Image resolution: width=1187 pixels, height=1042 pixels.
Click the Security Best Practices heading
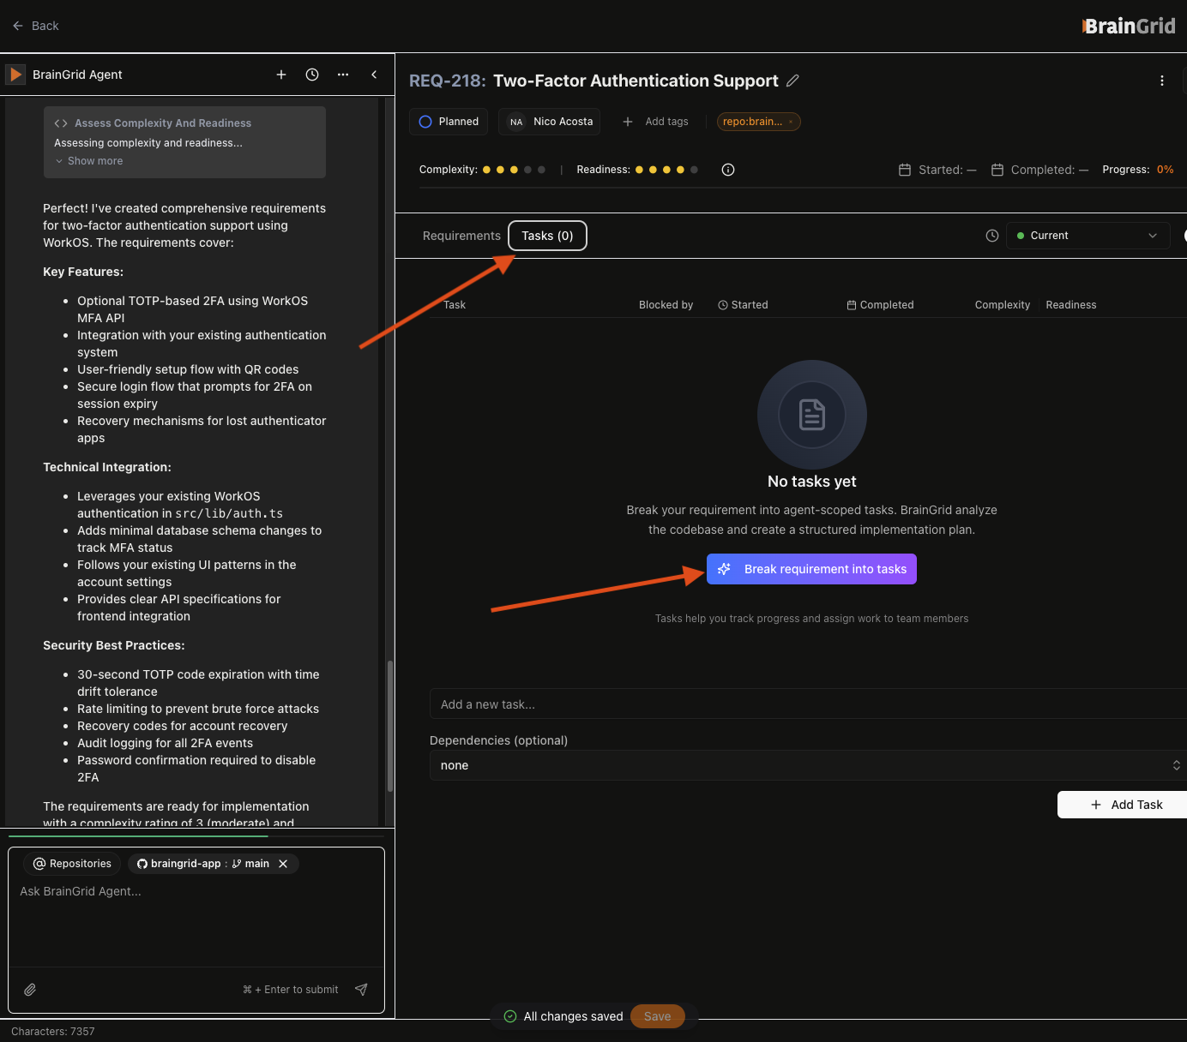114,645
